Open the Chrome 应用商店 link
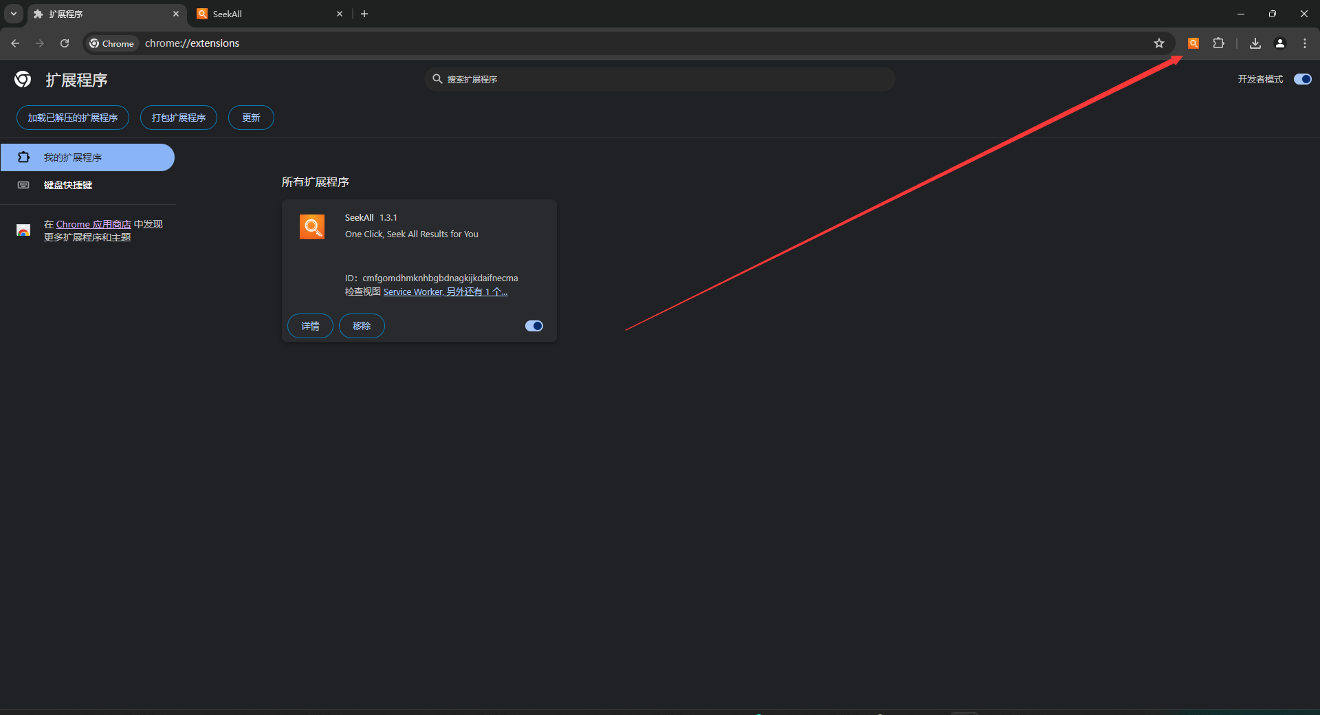 93,224
